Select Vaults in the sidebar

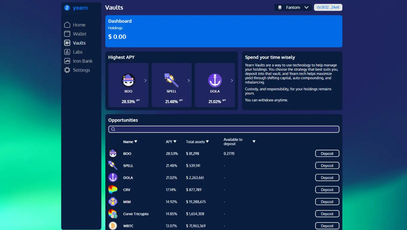[x=79, y=43]
